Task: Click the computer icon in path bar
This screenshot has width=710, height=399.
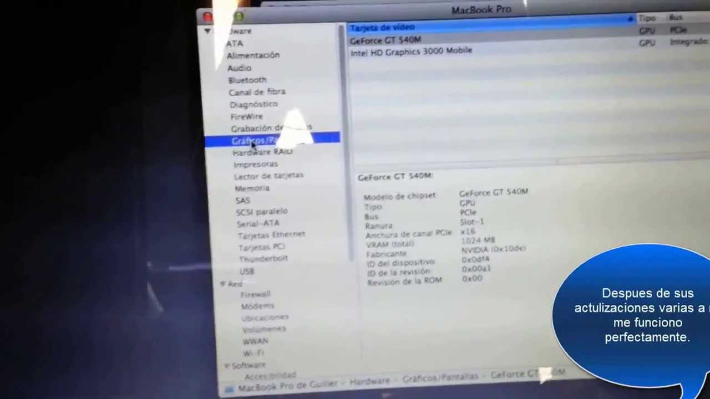Action: tap(229, 390)
